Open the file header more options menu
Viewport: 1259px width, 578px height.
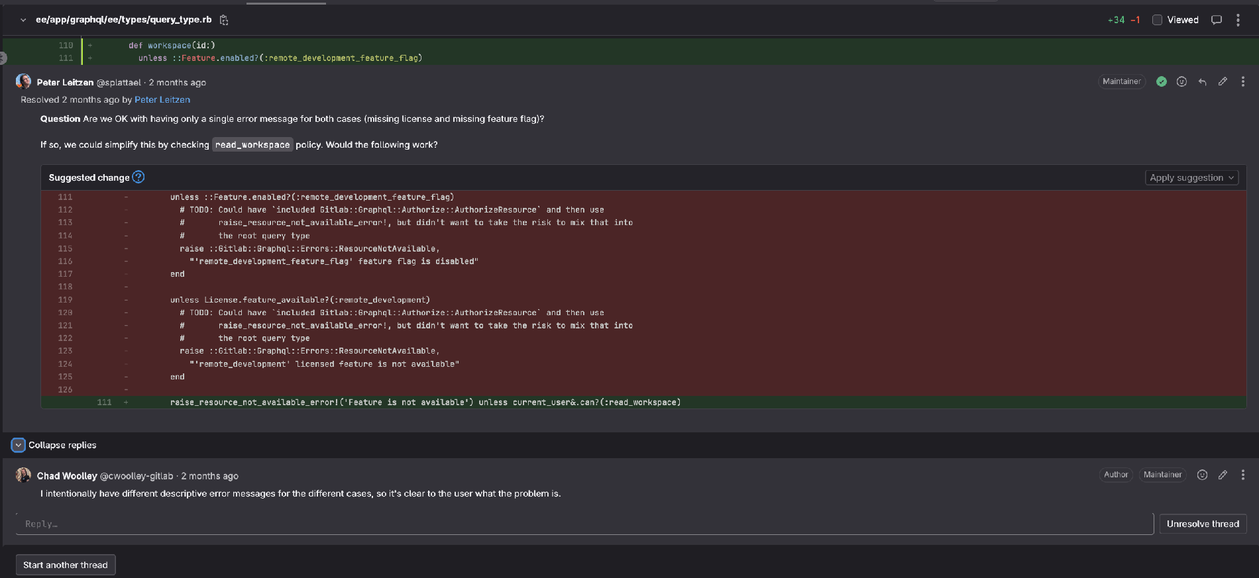click(x=1238, y=20)
